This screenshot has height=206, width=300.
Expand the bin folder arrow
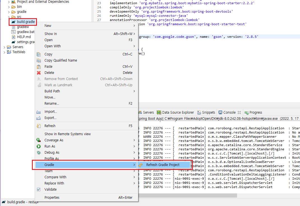(x=9, y=7)
